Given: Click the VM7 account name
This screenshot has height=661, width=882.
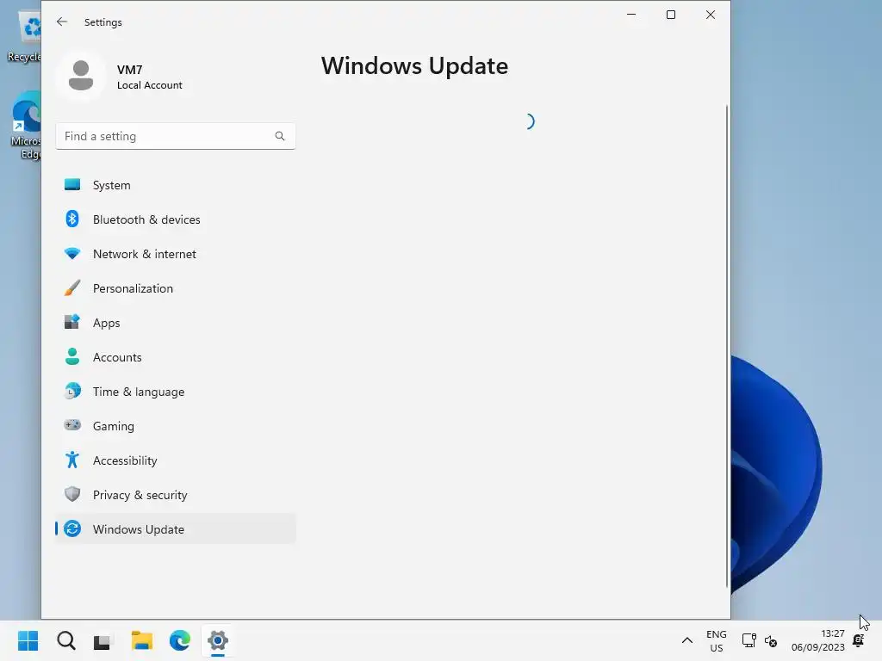Looking at the screenshot, I should (129, 70).
